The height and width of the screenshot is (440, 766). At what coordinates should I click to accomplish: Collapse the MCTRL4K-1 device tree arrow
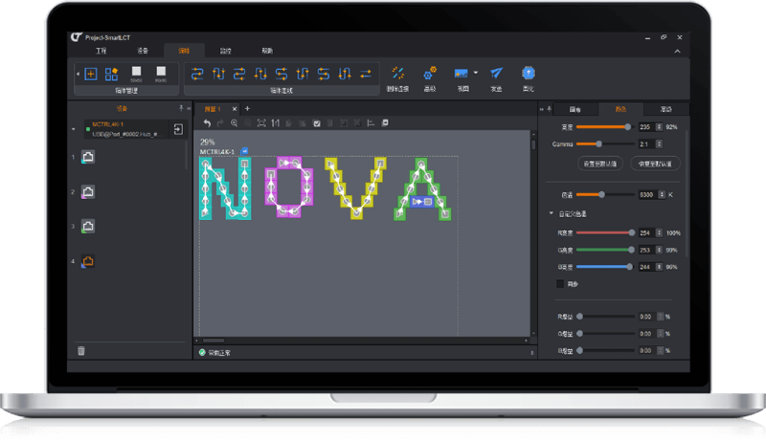(74, 129)
